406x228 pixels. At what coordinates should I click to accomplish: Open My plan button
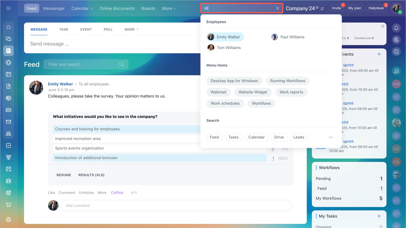pos(355,8)
